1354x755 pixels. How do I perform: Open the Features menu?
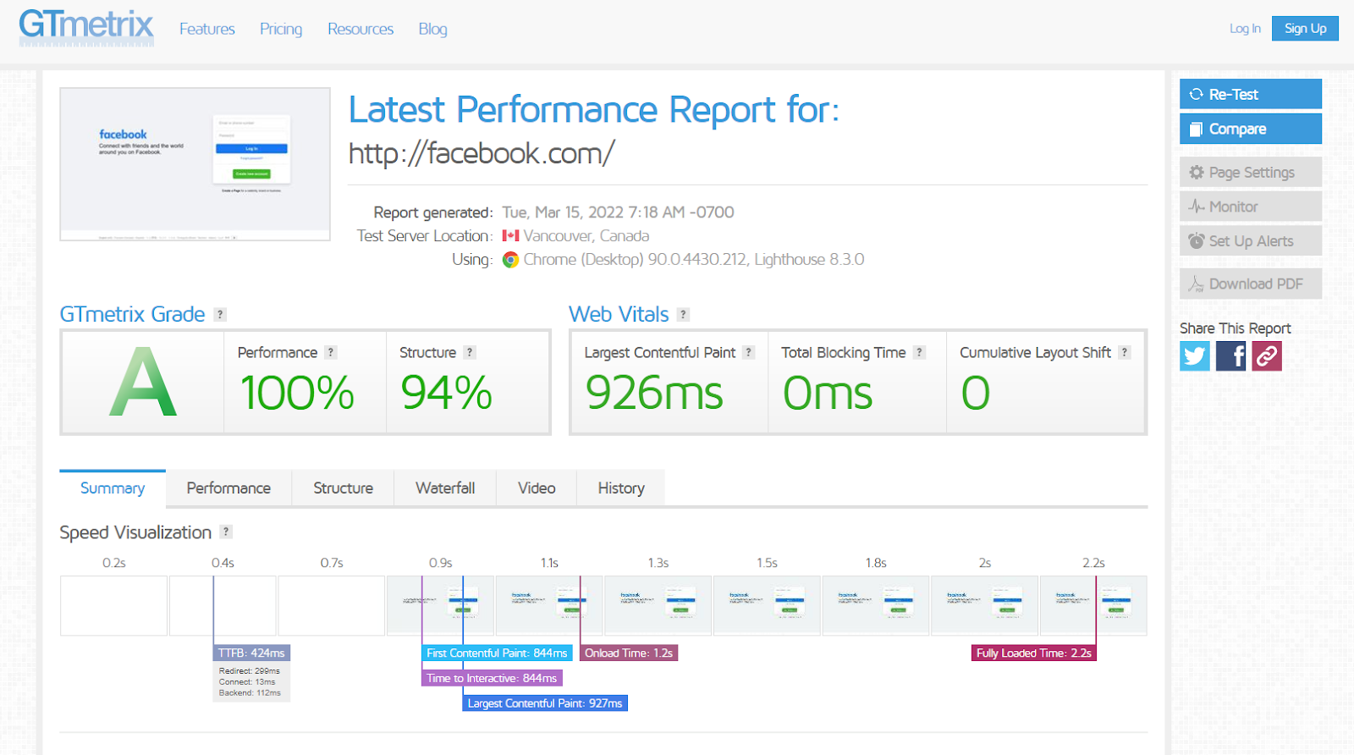point(207,29)
